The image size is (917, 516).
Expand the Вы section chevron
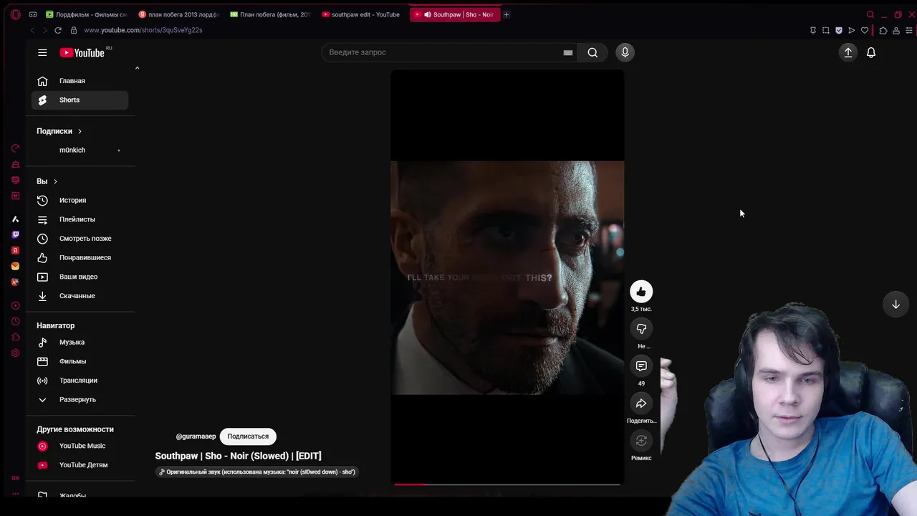tap(55, 181)
